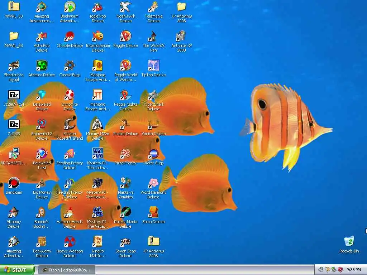Select the 7z2409 installer icon
This screenshot has width=367, height=275.
(14, 128)
